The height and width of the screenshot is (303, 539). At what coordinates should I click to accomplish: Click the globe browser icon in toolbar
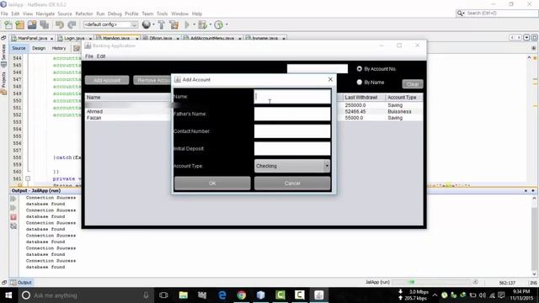pyautogui.click(x=146, y=24)
